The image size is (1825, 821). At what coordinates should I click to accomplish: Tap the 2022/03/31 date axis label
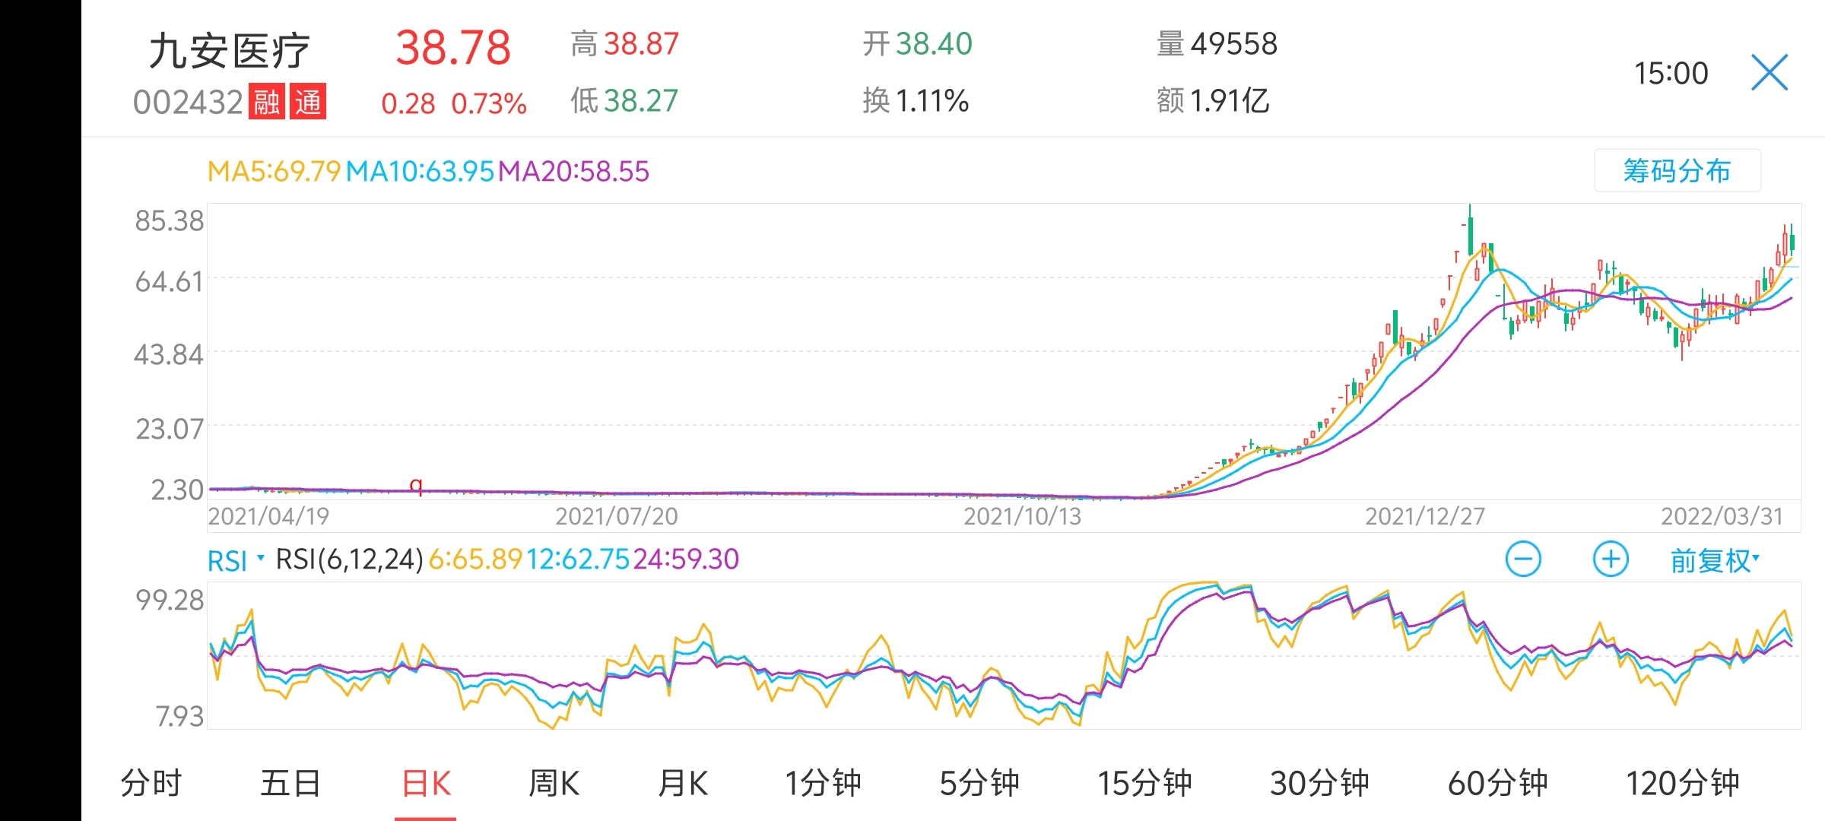[1722, 516]
